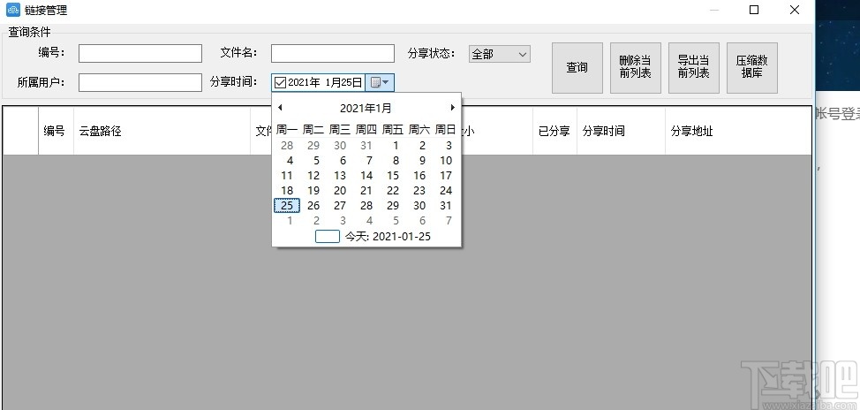Image resolution: width=860 pixels, height=410 pixels.
Task: Select greyed December 31 in the calendar
Action: coord(366,146)
